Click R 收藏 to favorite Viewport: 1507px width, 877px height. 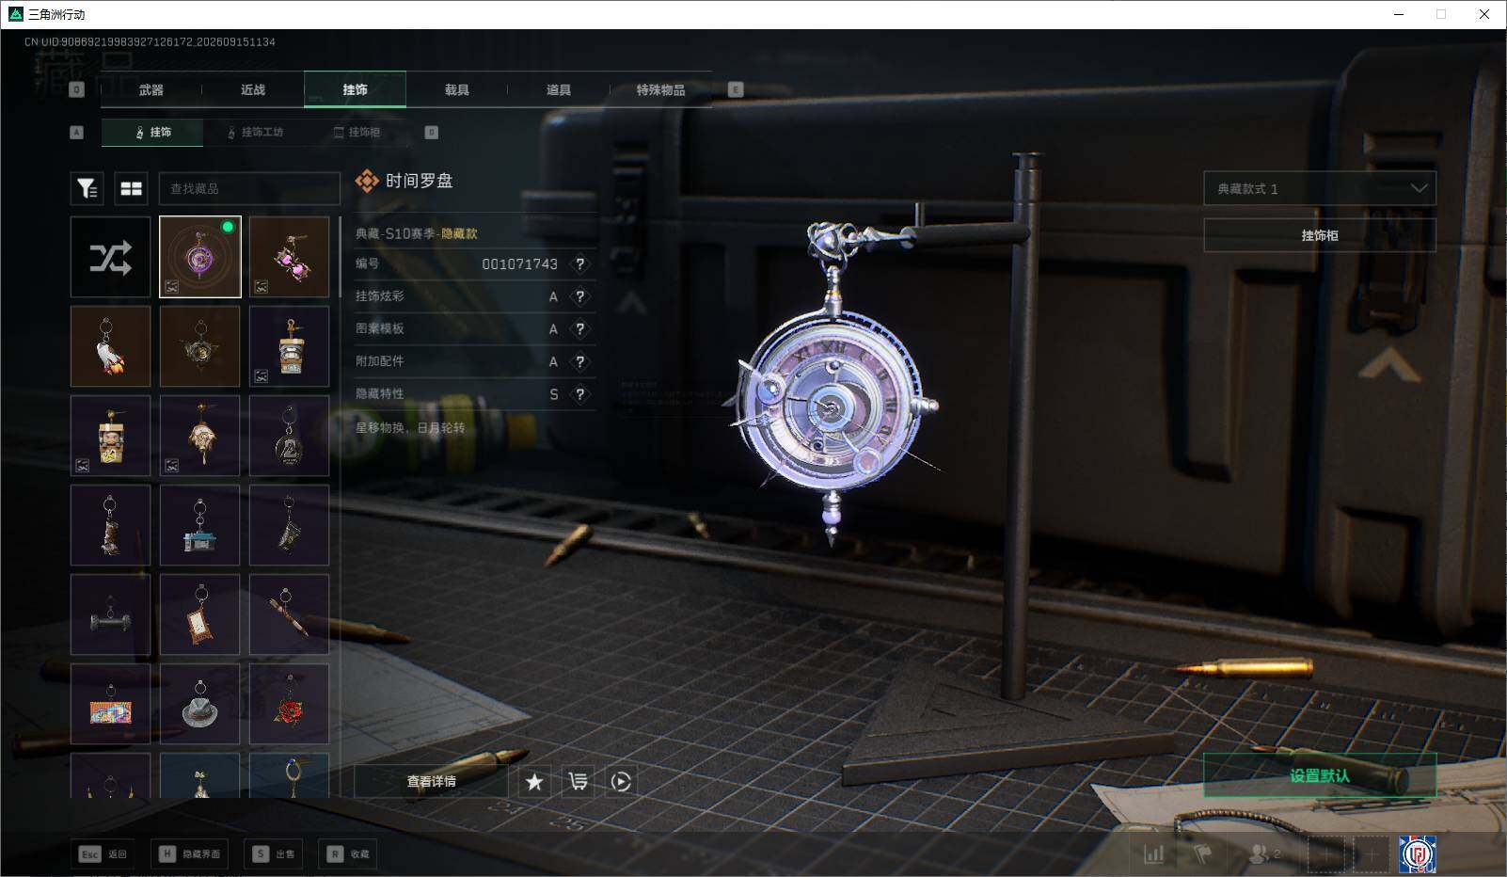(x=348, y=853)
